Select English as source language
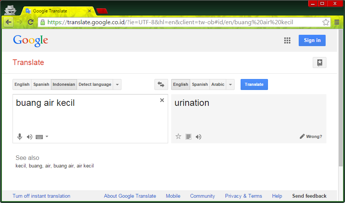 point(22,84)
